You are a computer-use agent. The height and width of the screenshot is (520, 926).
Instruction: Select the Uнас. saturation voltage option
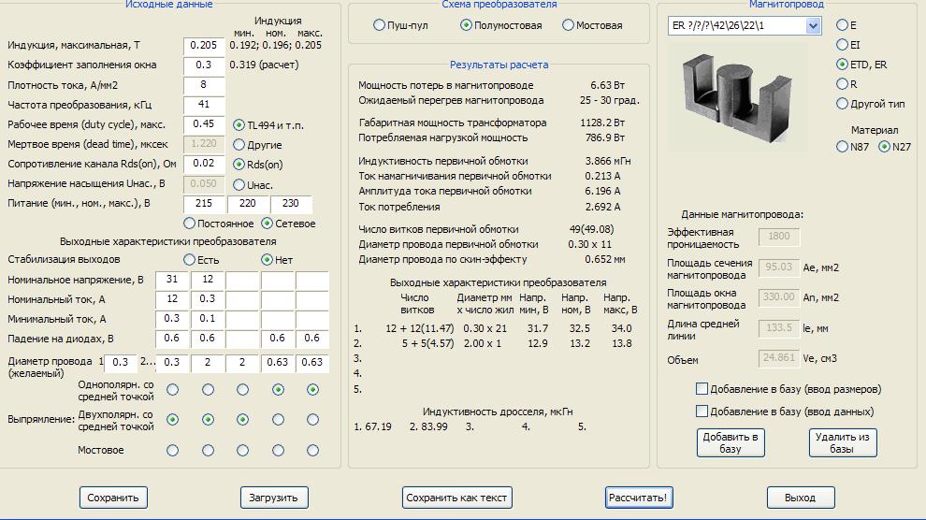239,185
